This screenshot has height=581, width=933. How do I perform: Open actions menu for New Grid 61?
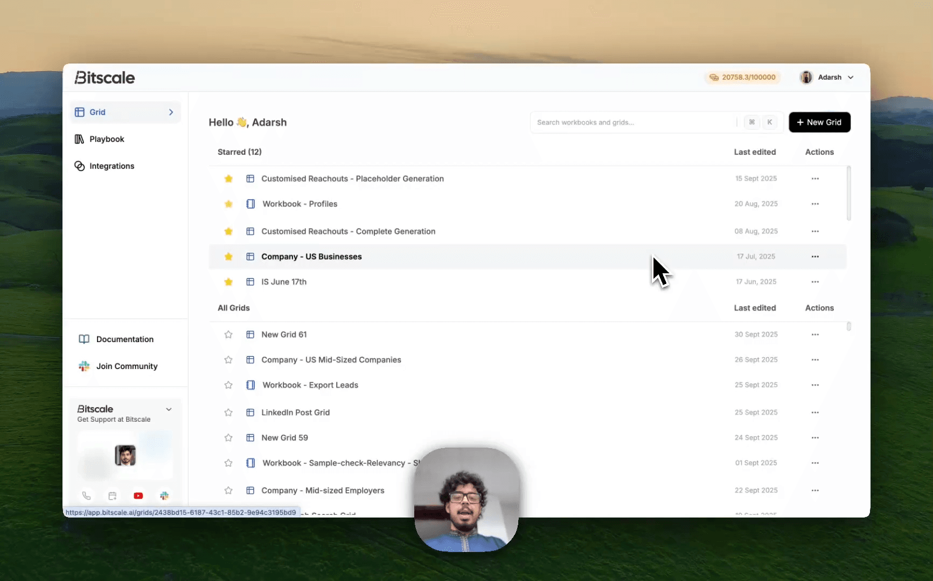(815, 335)
